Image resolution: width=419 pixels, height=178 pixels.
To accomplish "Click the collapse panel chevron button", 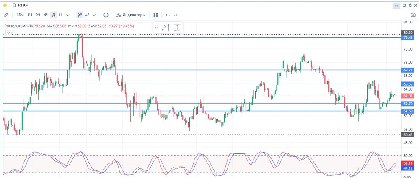I will point(396,5).
